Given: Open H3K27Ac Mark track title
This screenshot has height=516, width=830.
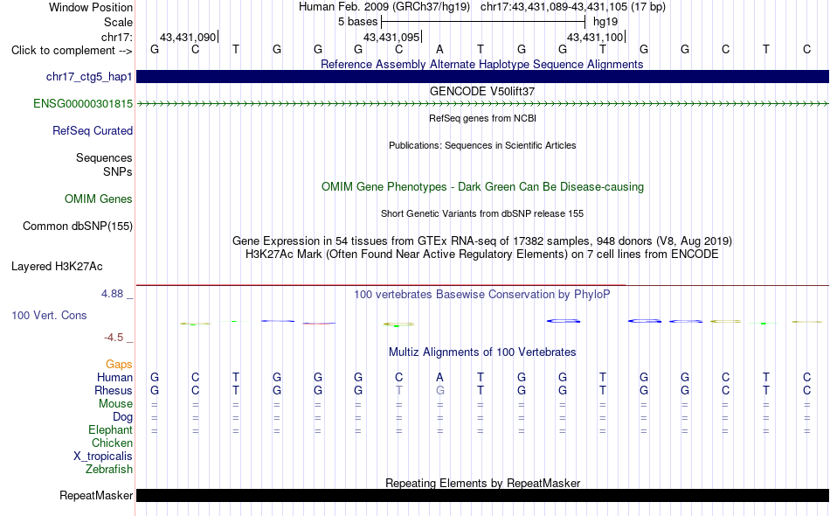Looking at the screenshot, I should (482, 255).
